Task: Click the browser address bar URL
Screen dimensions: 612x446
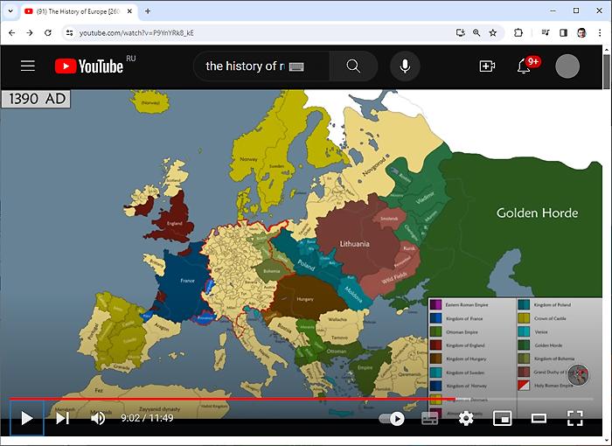Action: [136, 33]
